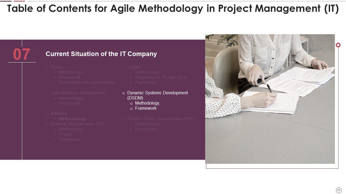Select the Current Situation of the IT Company heading

coord(101,54)
